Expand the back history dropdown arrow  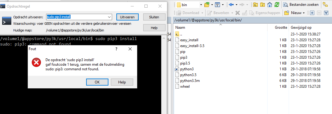[x=236, y=5]
